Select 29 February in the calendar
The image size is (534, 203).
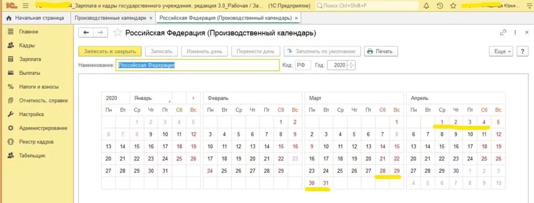click(x=281, y=171)
